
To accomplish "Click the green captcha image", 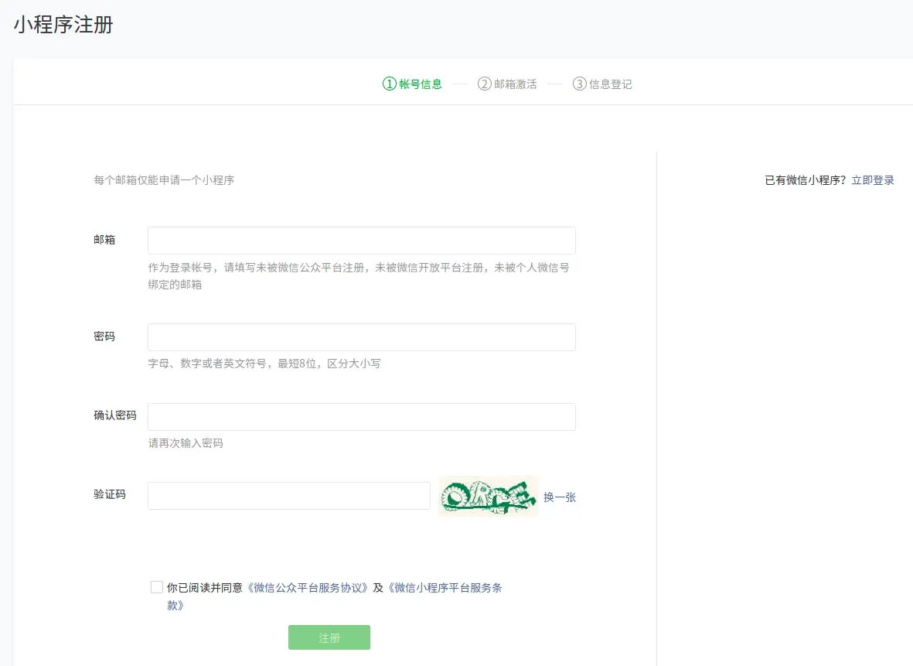I will (x=489, y=497).
